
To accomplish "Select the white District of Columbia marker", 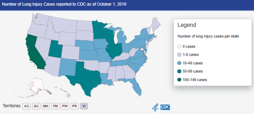I will [x=142, y=49].
